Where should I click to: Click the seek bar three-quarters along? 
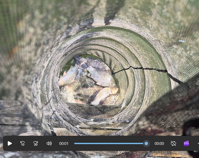click(128, 143)
